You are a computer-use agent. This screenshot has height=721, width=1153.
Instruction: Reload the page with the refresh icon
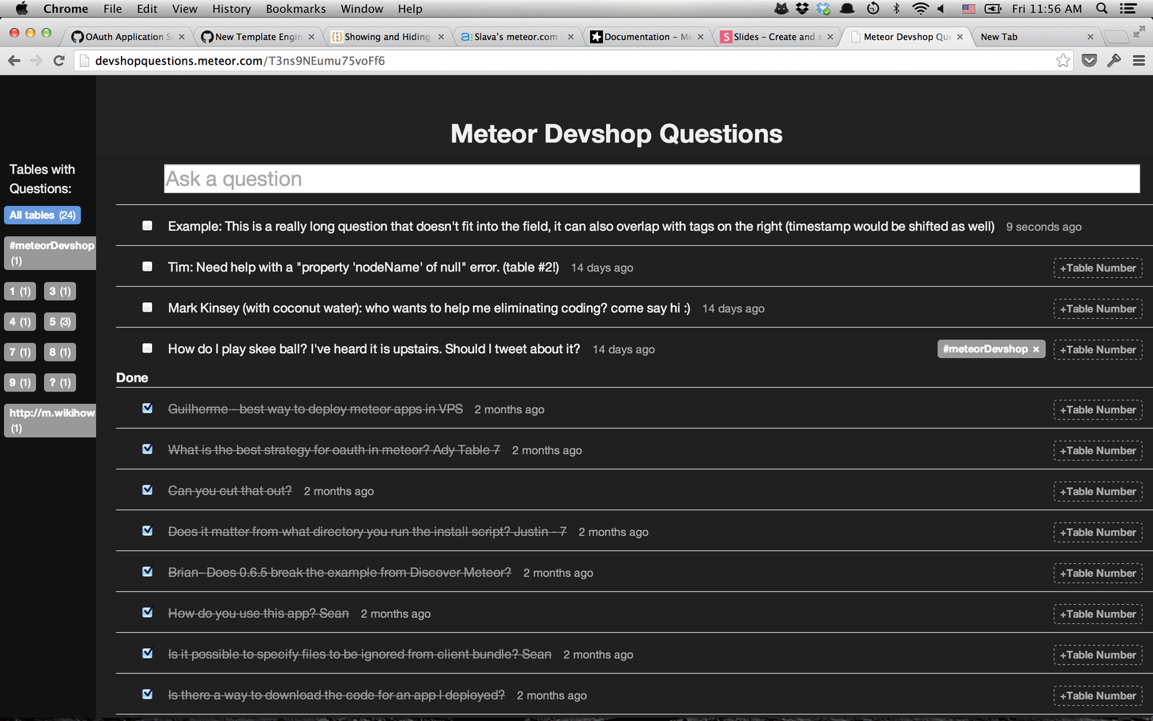[x=58, y=60]
